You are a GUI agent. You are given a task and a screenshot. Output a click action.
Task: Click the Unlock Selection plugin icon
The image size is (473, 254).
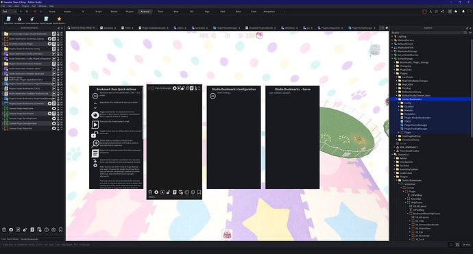[32, 19]
